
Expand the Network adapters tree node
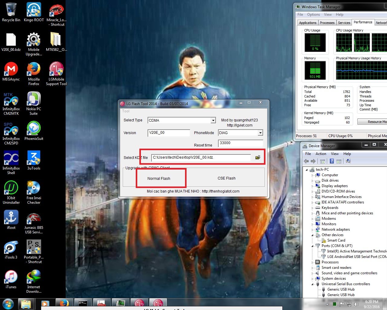click(313, 229)
